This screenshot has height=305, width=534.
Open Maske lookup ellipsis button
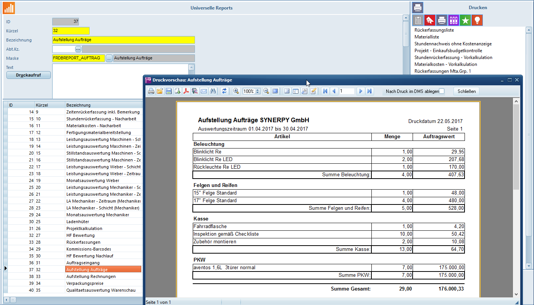(109, 58)
